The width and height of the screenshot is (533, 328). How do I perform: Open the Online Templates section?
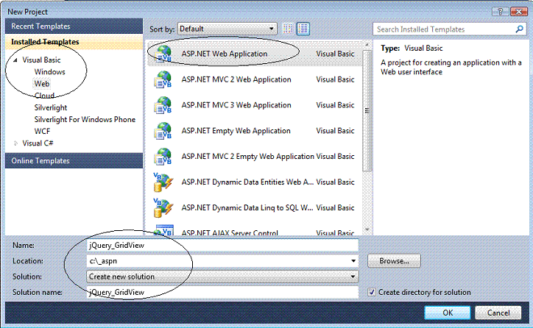coord(74,160)
